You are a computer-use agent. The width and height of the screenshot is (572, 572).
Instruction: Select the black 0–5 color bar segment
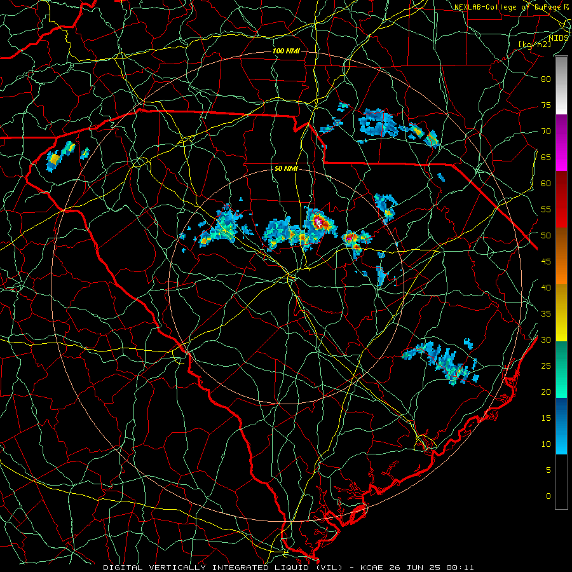click(x=561, y=481)
